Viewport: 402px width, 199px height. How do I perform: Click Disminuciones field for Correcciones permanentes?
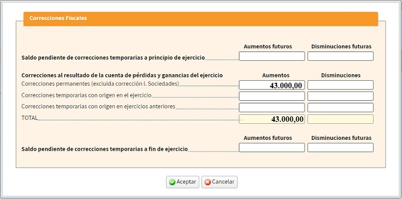click(x=341, y=85)
